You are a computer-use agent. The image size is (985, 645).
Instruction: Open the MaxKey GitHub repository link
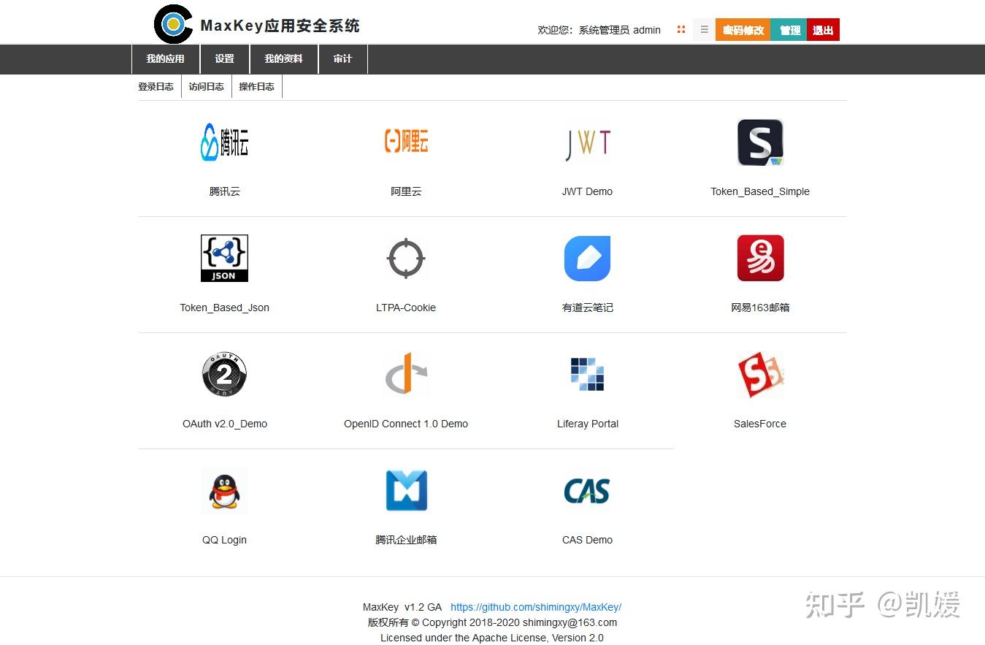536,607
